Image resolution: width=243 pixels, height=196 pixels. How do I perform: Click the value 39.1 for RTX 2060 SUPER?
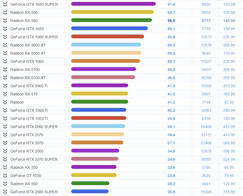coord(171,127)
